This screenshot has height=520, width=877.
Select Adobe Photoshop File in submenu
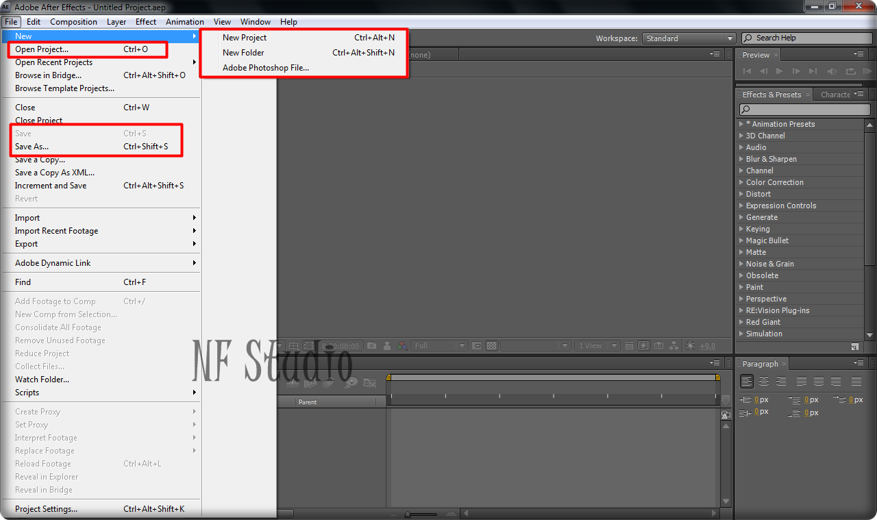coord(305,68)
